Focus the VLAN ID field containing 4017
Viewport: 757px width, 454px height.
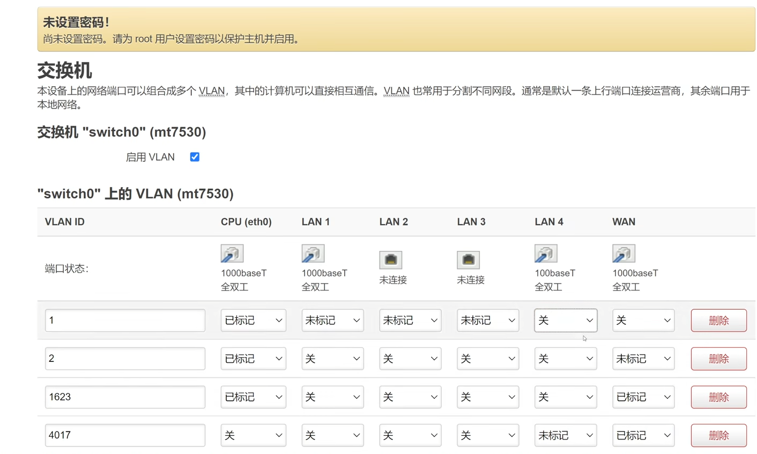coord(125,435)
